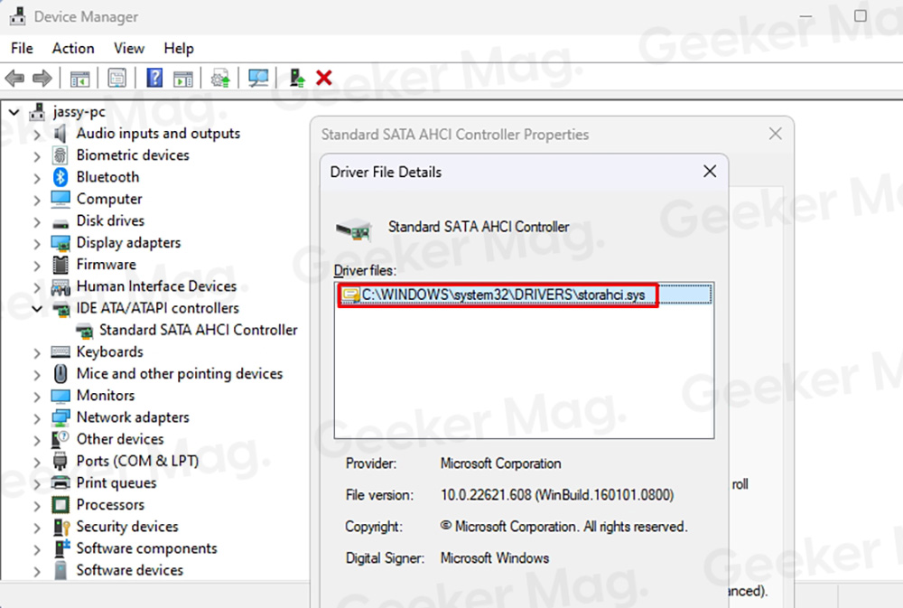Viewport: 903px width, 608px height.
Task: Expand the Computer category
Action: (x=37, y=201)
